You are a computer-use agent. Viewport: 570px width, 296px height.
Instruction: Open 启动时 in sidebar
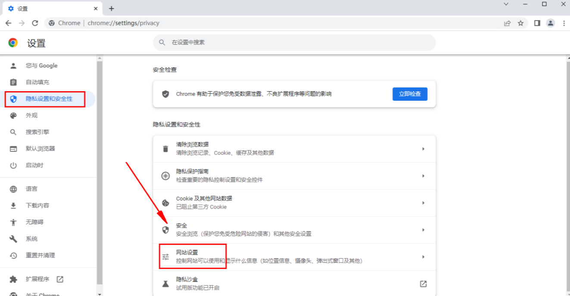[48, 165]
